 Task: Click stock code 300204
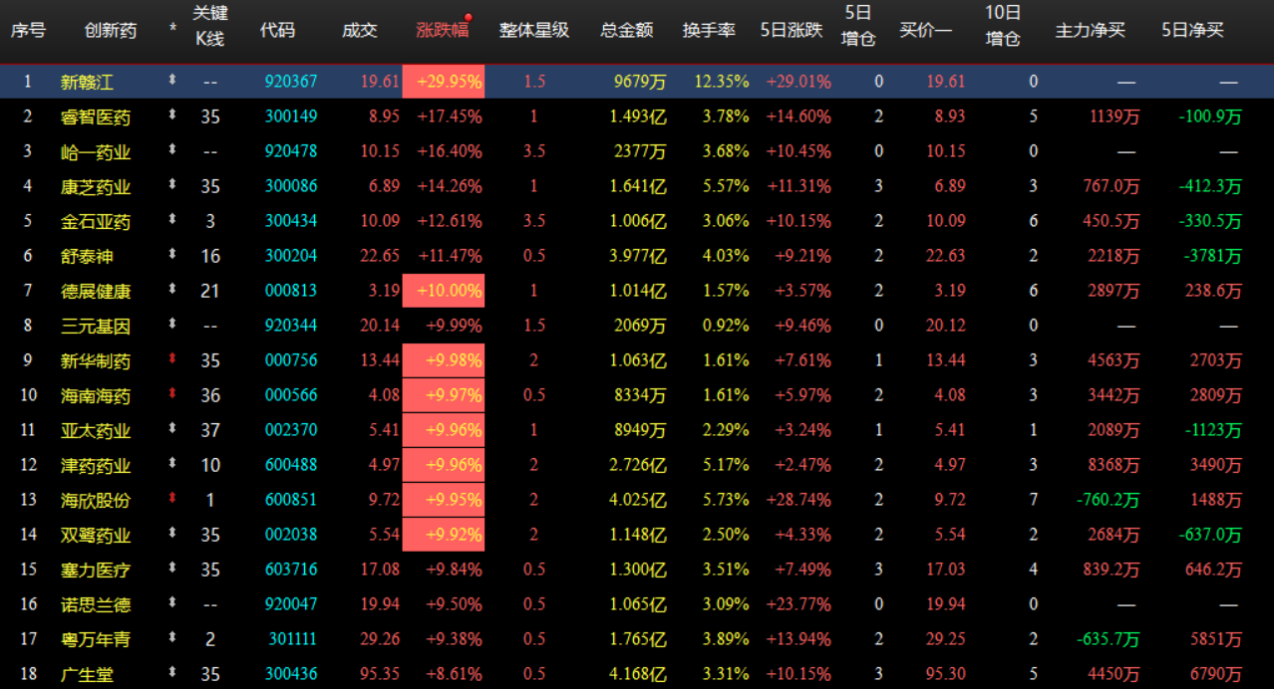(291, 256)
